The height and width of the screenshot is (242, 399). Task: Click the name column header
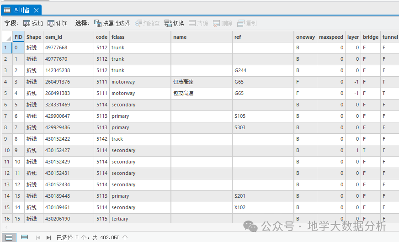click(x=202, y=37)
